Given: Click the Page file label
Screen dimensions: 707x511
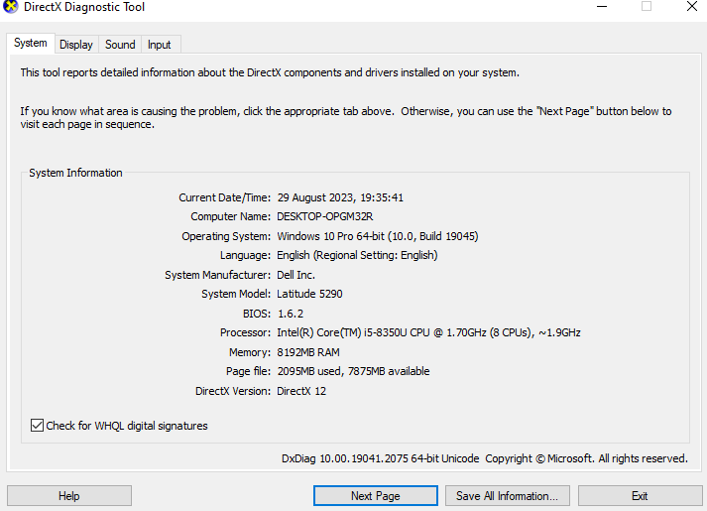Looking at the screenshot, I should [x=248, y=372].
